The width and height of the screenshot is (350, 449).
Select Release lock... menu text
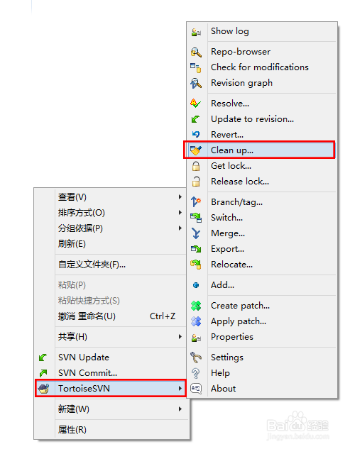coord(240,182)
